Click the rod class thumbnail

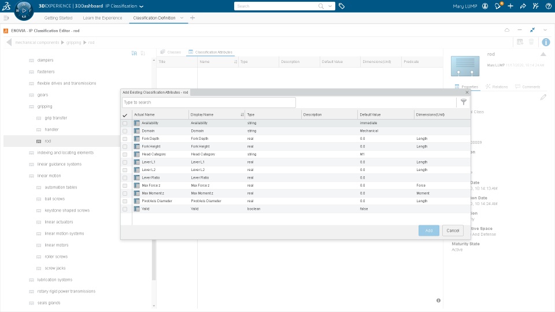465,66
